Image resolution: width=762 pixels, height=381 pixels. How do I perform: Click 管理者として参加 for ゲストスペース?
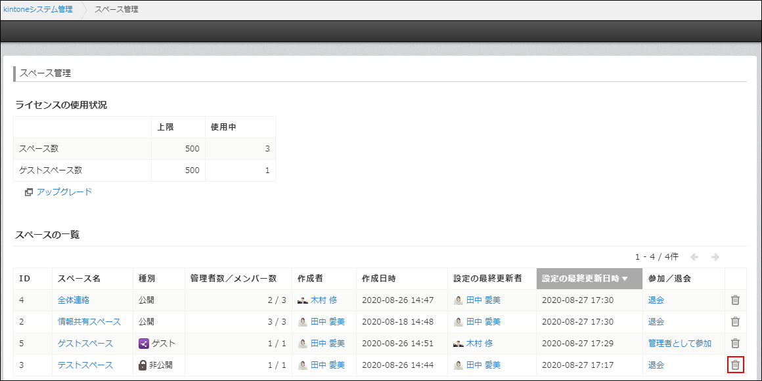click(679, 343)
